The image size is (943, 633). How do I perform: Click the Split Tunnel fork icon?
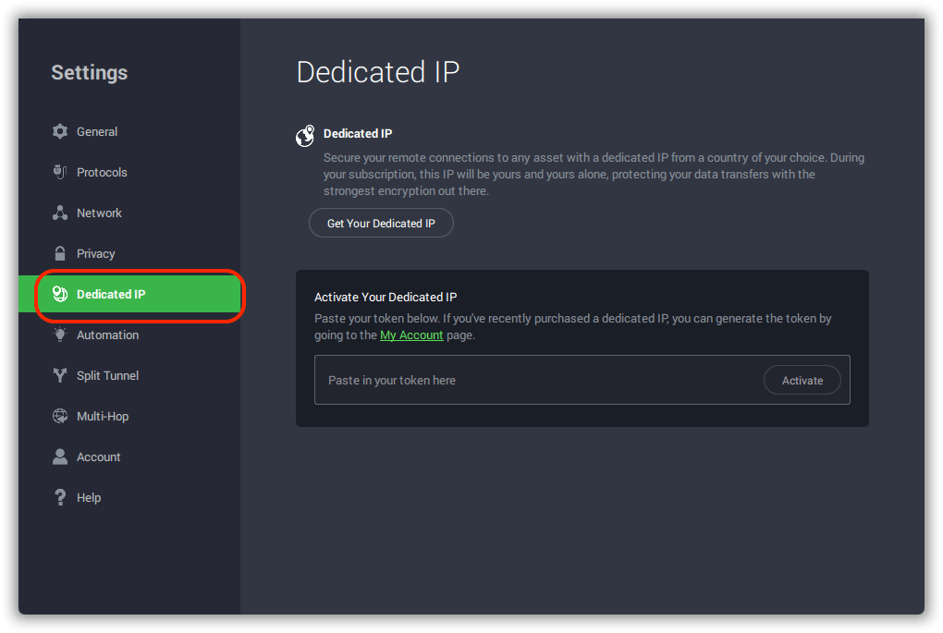59,375
